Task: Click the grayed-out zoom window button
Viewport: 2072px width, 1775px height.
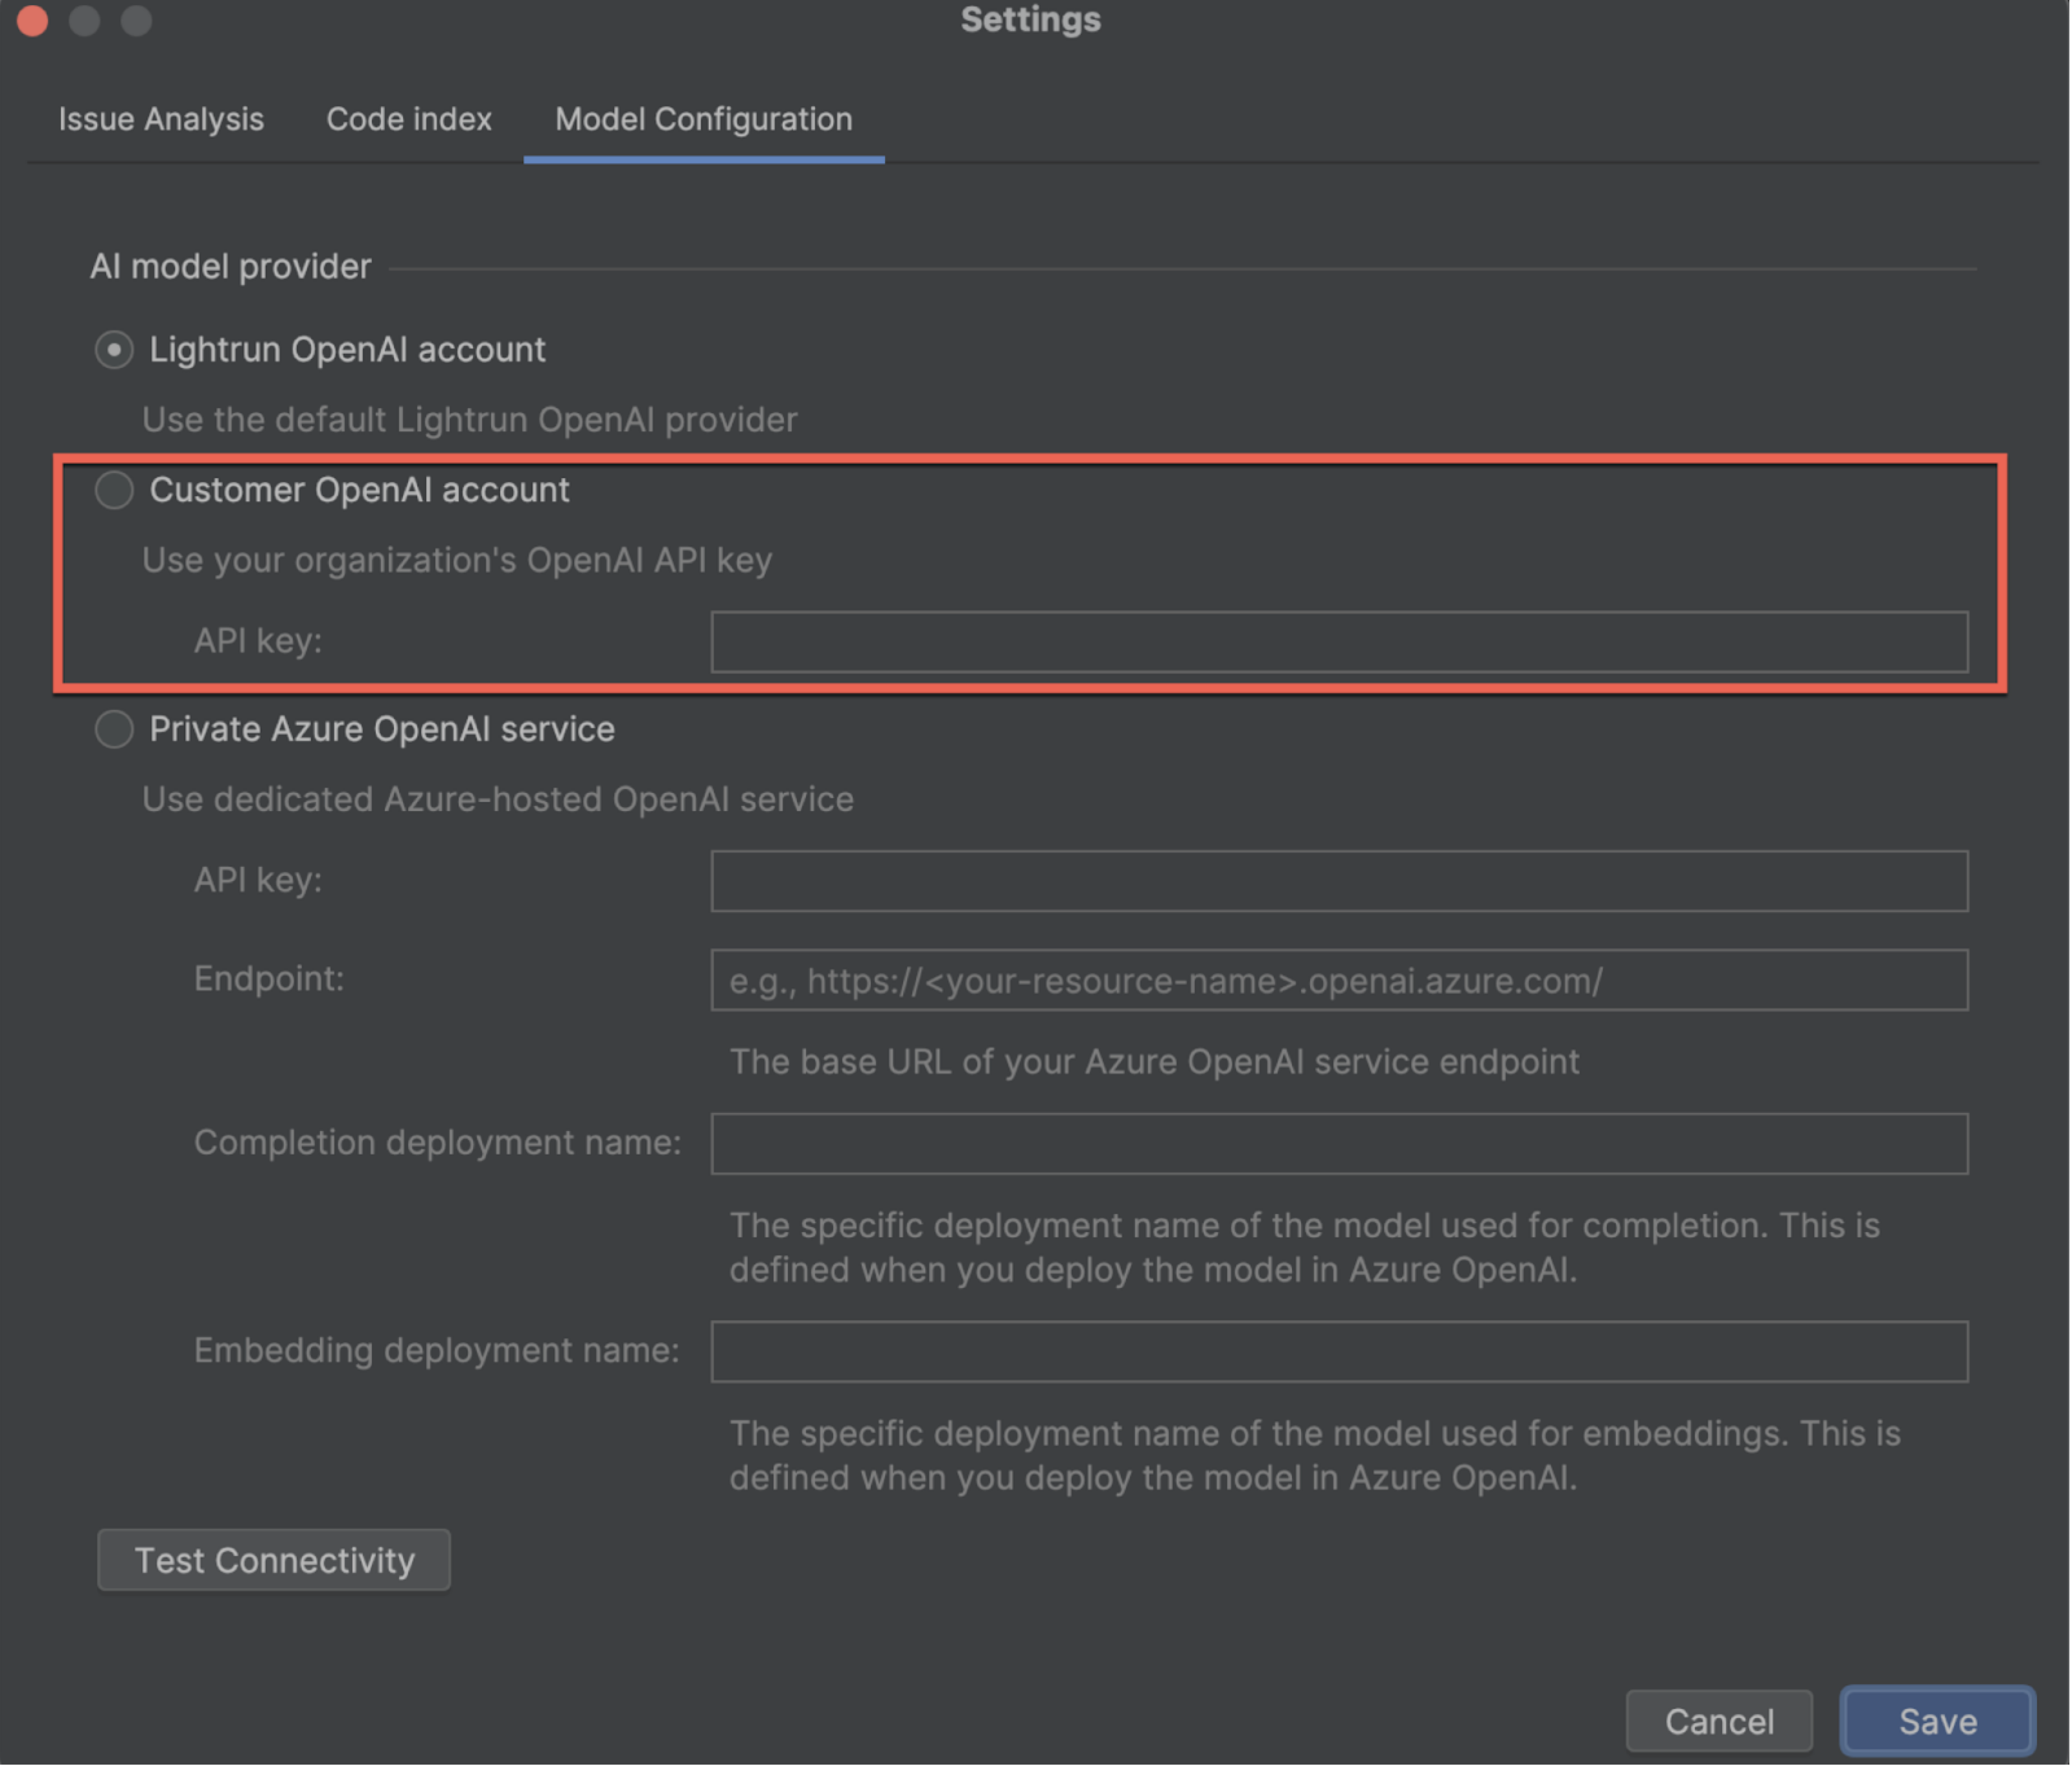Action: (x=137, y=20)
